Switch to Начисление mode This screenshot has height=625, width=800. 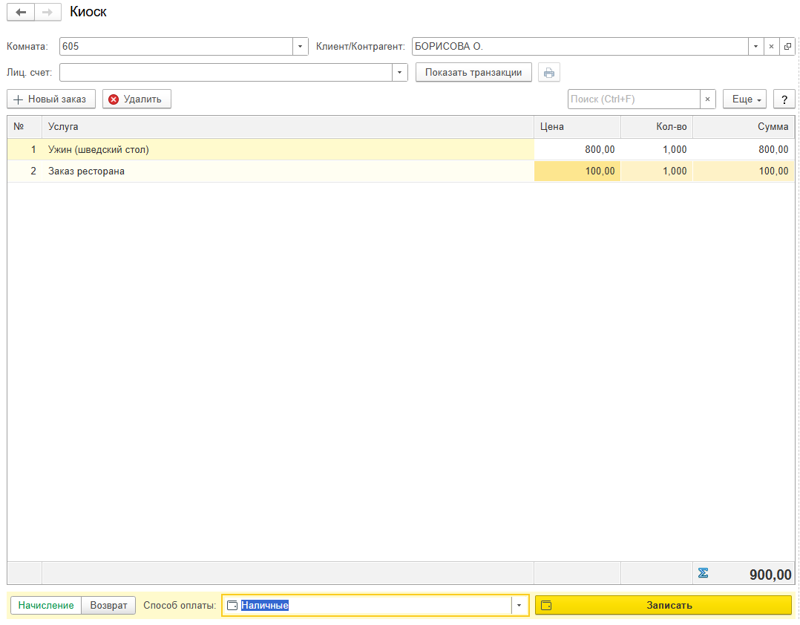click(x=46, y=605)
